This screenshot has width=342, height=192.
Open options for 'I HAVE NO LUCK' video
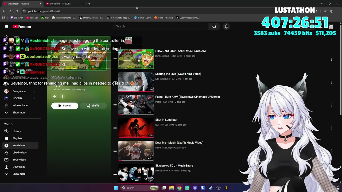(331, 59)
